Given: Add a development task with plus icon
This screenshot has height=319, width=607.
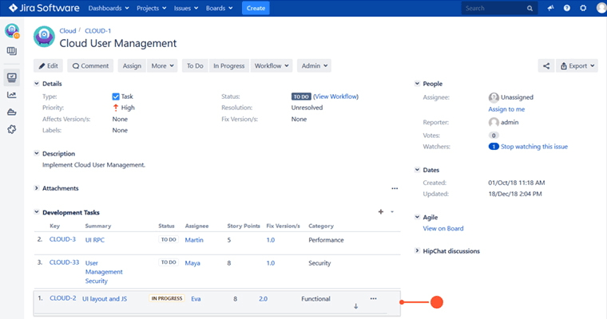Looking at the screenshot, I should [381, 211].
